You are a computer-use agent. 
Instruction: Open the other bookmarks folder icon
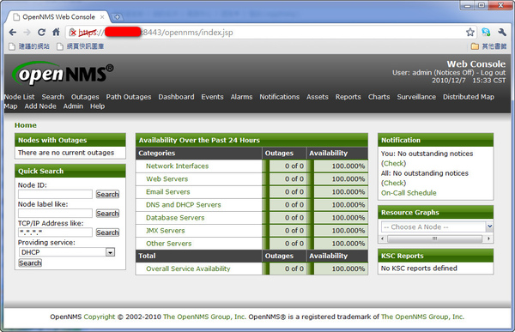[x=475, y=46]
